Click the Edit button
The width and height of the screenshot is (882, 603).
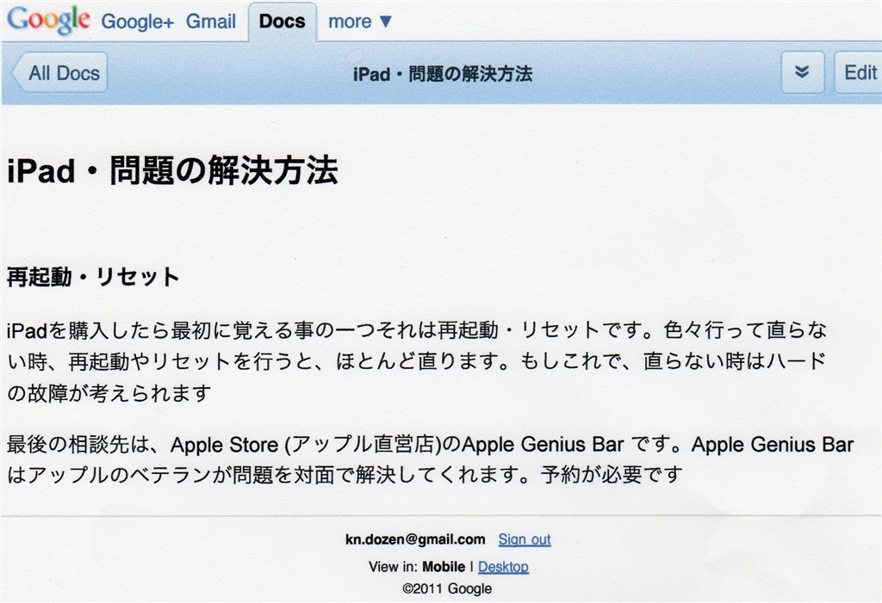[x=859, y=72]
